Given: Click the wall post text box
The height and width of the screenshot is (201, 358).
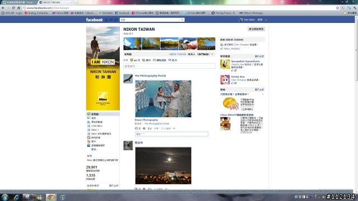Looking at the screenshot, I should tap(169, 66).
